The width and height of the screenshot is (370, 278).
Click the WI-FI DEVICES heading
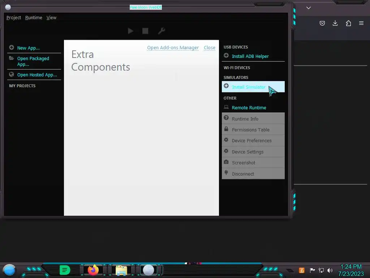pos(237,68)
